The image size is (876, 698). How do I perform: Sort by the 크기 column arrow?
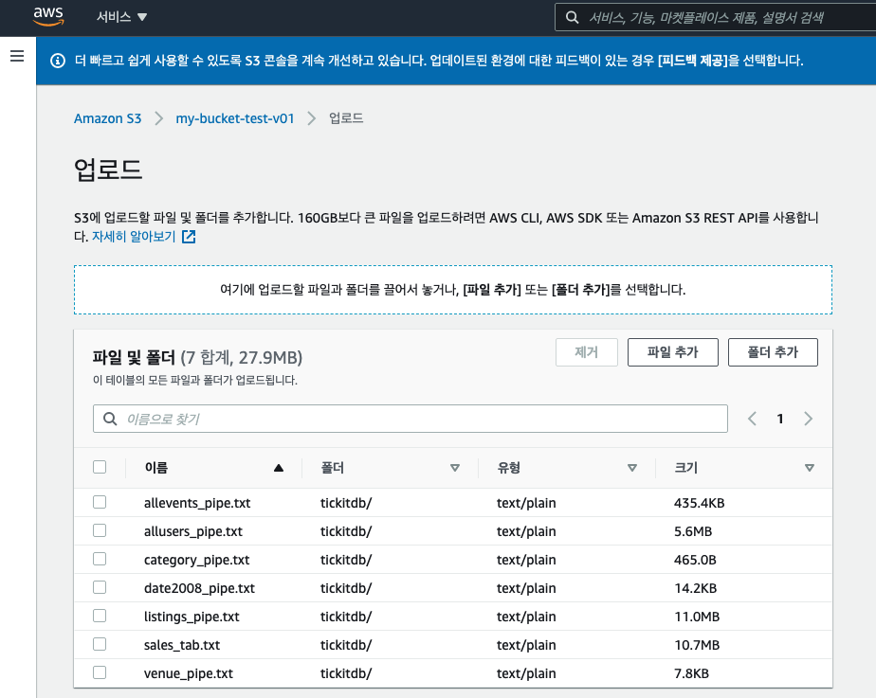tap(809, 468)
